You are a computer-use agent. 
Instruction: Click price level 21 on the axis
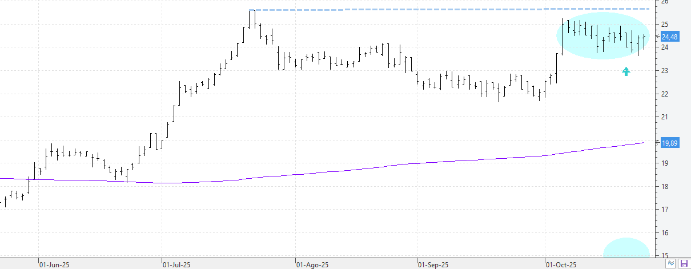664,117
